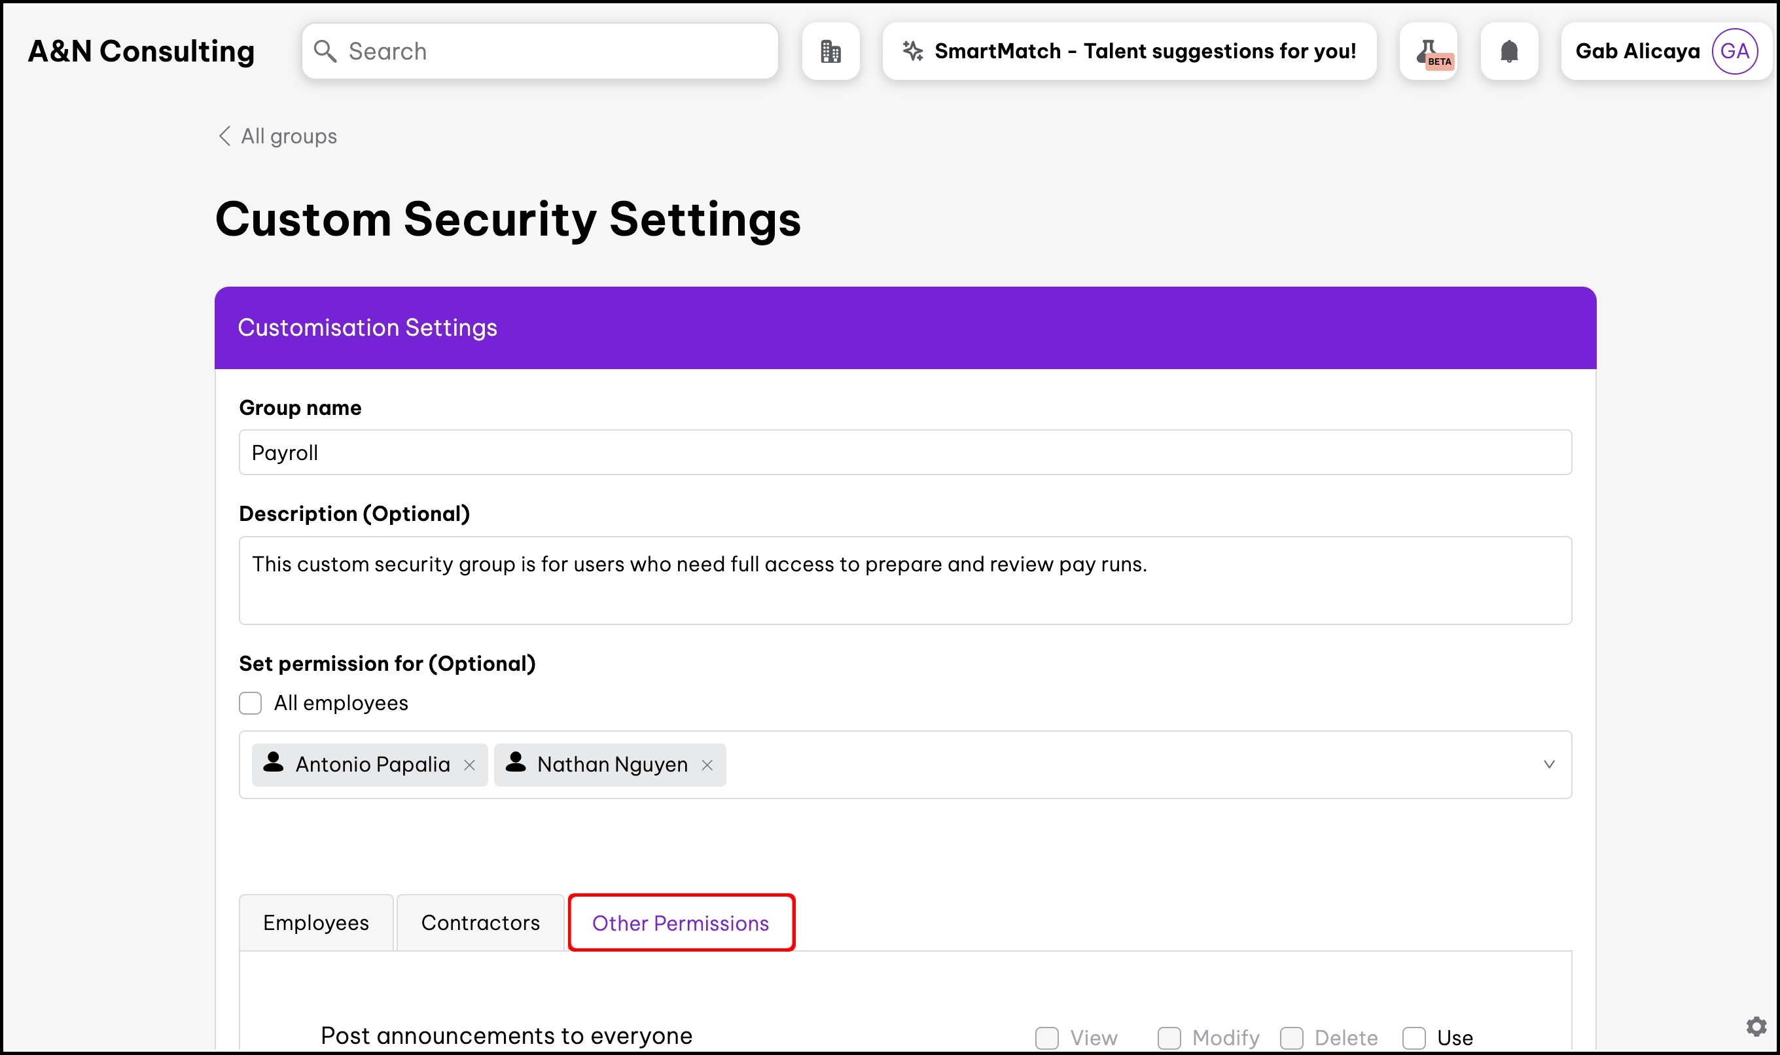The height and width of the screenshot is (1055, 1780).
Task: Remove Antonio Papalia from permissions
Action: (469, 765)
